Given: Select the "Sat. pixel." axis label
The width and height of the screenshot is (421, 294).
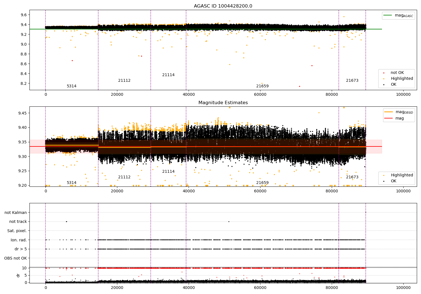Looking at the screenshot, I should click(17, 231).
